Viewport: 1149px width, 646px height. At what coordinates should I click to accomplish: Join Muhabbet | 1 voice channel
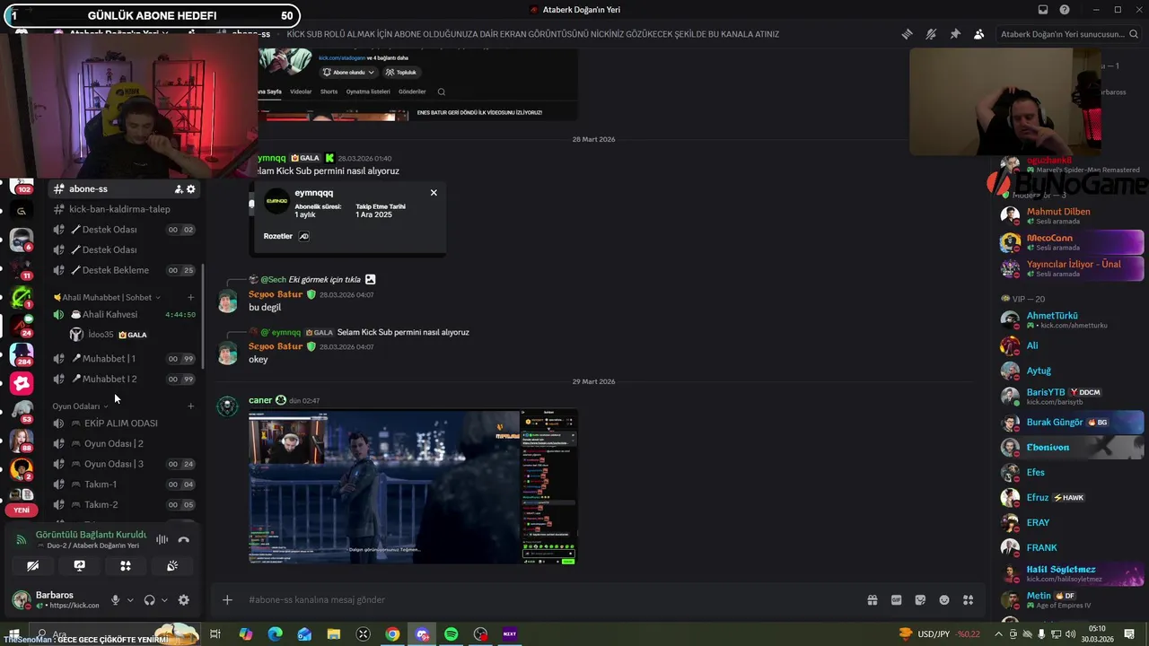point(125,359)
